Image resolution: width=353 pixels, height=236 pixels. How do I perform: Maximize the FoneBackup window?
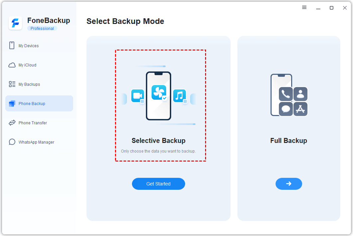tap(331, 8)
